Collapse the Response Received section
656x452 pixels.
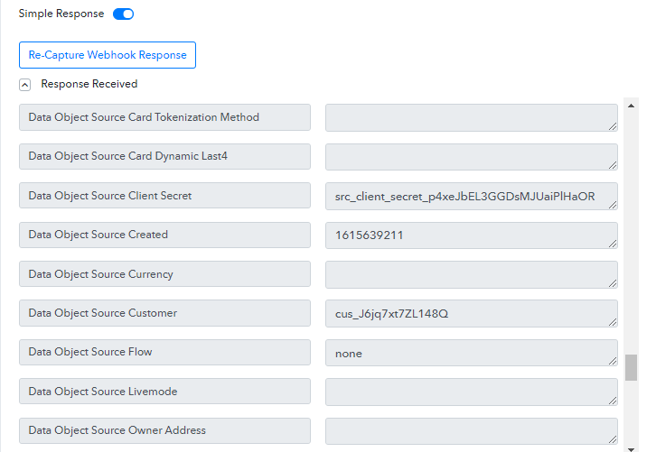point(24,85)
